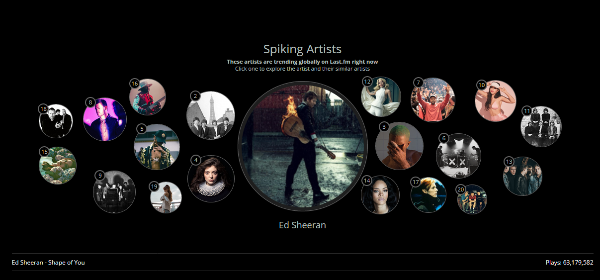The width and height of the screenshot is (600, 280).
Task: Select artist bubble ranked number 20
Action: pos(472,199)
